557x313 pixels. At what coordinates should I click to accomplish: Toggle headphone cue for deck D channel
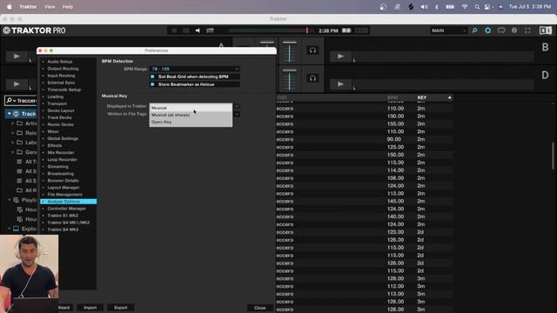312,78
